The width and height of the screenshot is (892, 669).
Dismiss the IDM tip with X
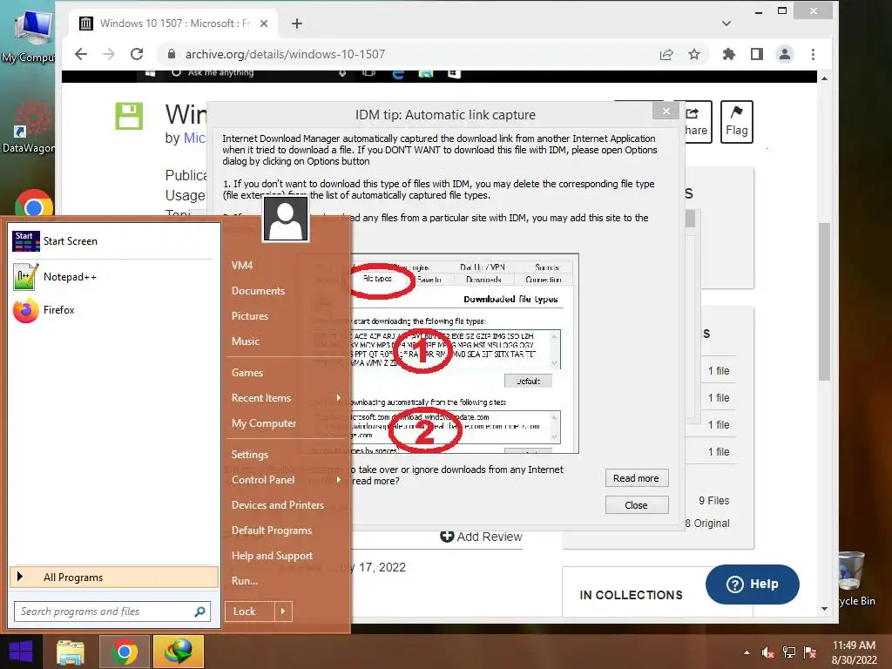[x=666, y=111]
